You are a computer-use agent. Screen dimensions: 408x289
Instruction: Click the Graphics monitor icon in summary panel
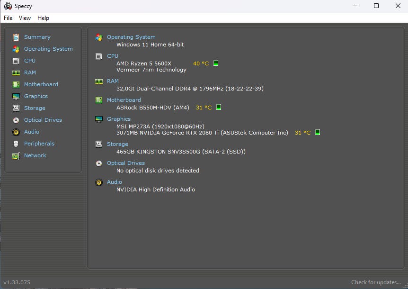pos(99,119)
